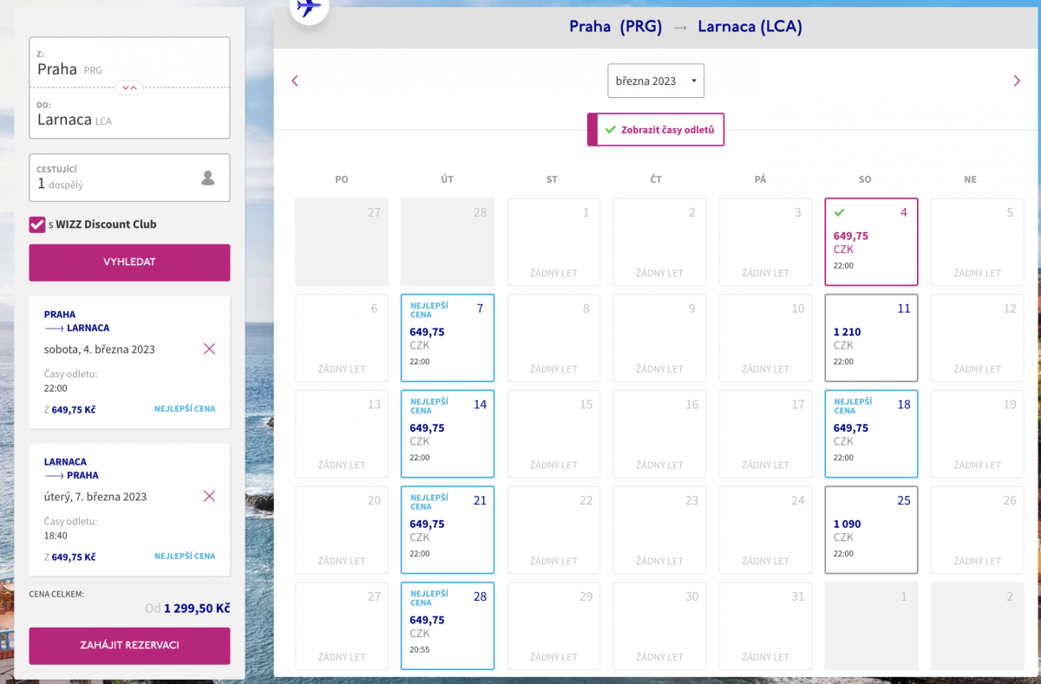The width and height of the screenshot is (1041, 684).
Task: Uncheck the WIZZ Discount Club checkbox
Action: coord(37,225)
